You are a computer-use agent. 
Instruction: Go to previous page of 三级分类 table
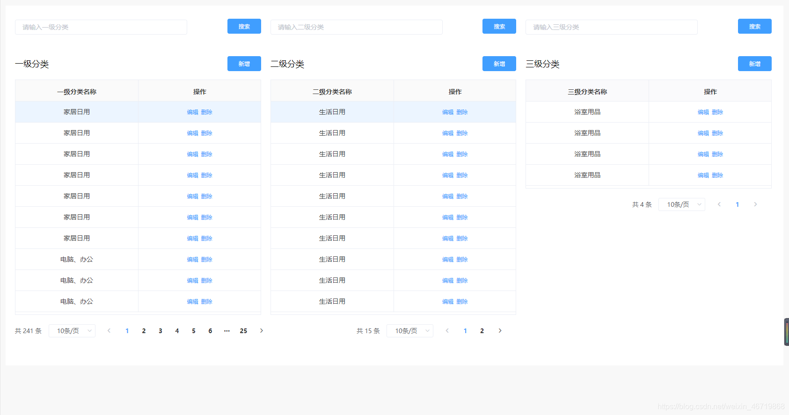(719, 204)
